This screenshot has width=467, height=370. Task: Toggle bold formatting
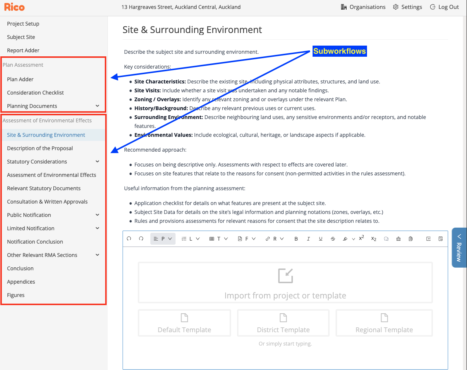pos(296,239)
